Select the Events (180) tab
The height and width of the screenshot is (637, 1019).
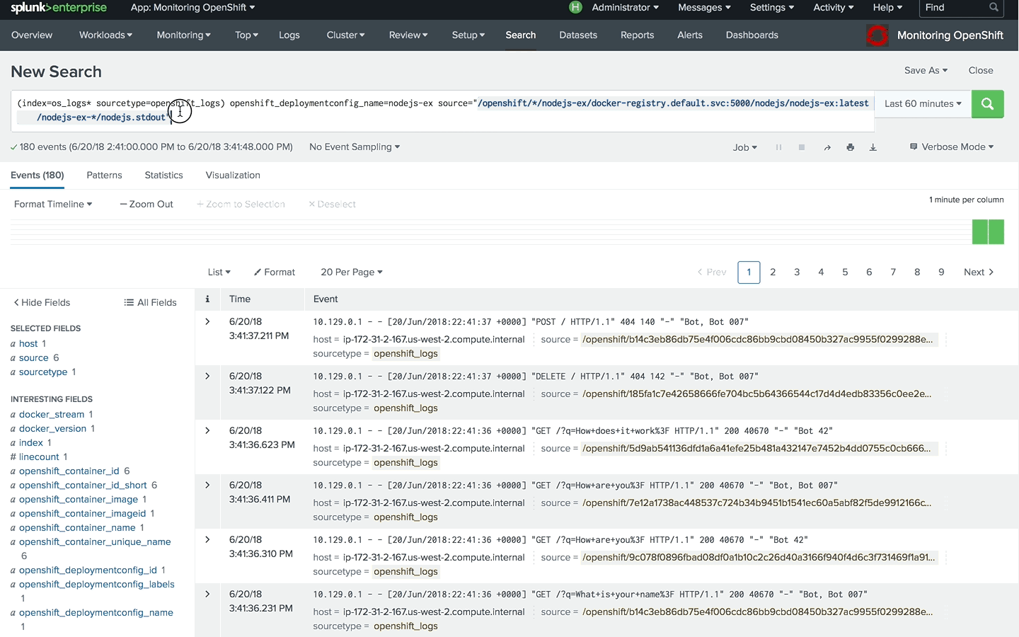[38, 175]
